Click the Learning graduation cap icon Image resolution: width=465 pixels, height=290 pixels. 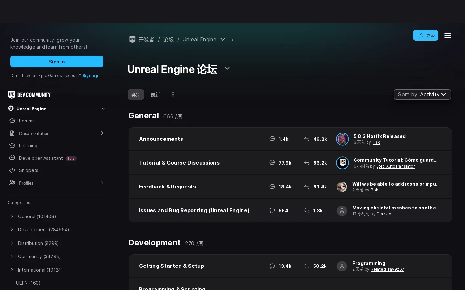click(12, 146)
